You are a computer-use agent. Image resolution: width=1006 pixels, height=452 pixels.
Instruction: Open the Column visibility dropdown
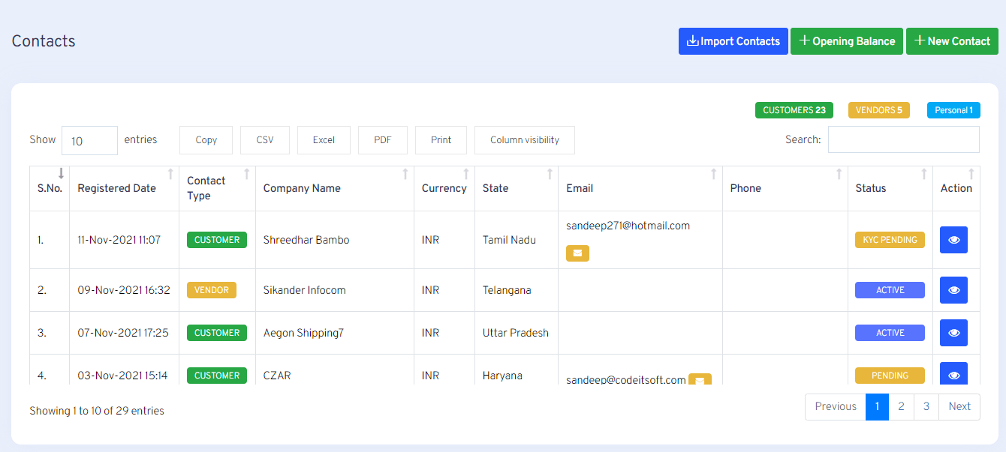tap(525, 140)
